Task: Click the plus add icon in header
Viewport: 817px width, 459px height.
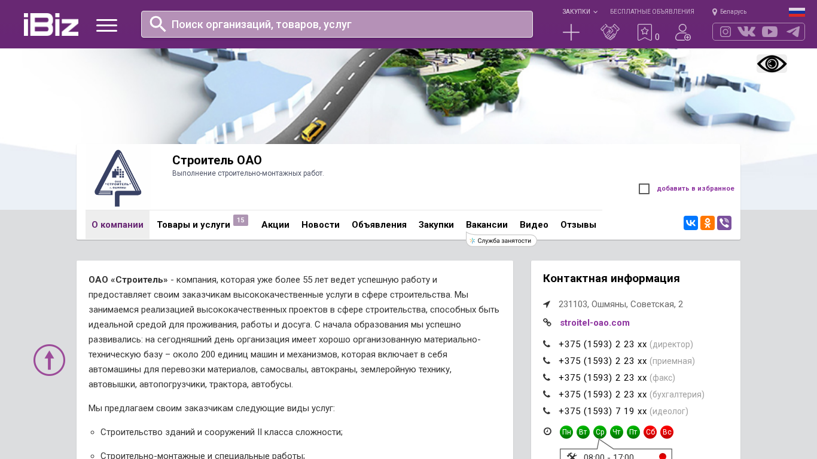Action: tap(571, 32)
